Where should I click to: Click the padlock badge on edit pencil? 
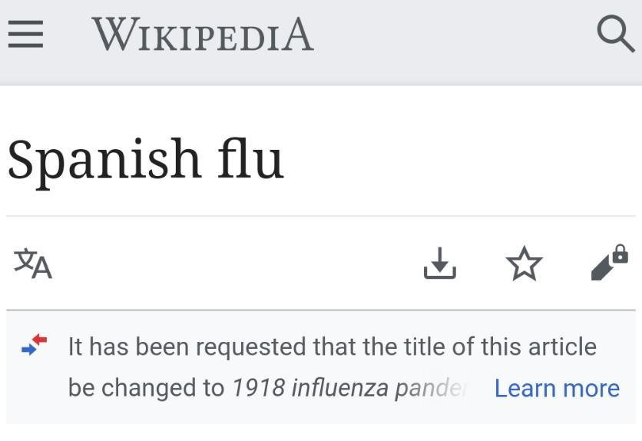pos(620,254)
